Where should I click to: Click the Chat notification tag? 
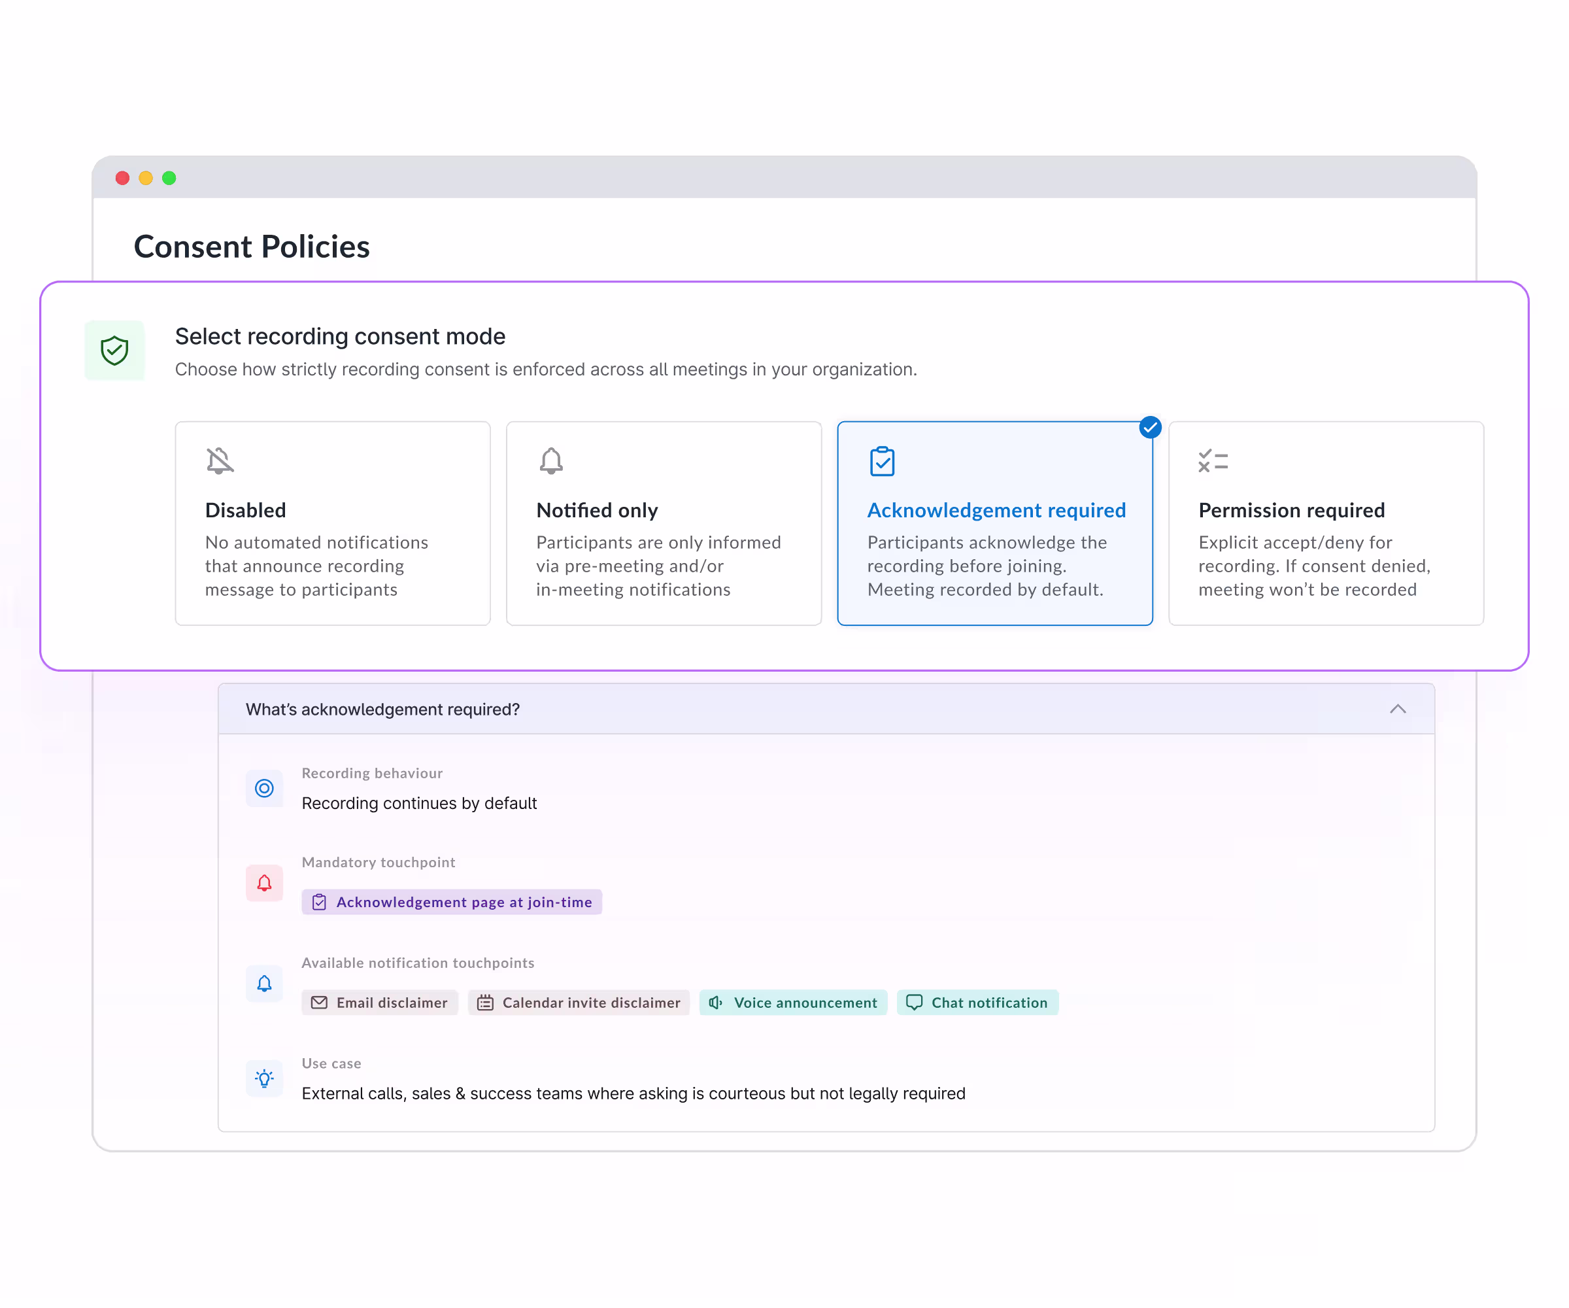coord(977,1003)
